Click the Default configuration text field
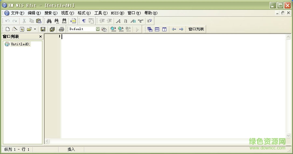This screenshot has width=293, height=154. 82,29
